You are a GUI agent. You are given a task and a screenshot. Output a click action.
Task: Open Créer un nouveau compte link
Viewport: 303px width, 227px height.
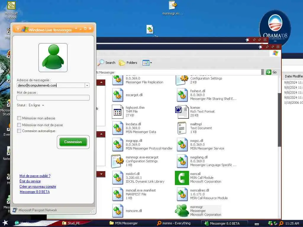(38, 187)
